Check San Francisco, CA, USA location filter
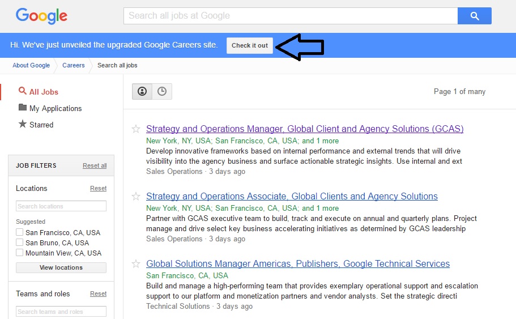Image resolution: width=516 pixels, height=319 pixels. (19, 232)
